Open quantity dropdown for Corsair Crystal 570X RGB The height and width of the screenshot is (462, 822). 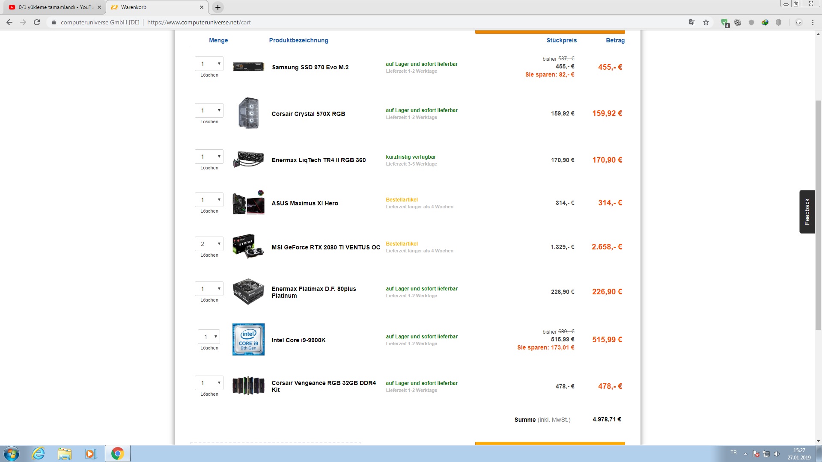click(x=209, y=110)
